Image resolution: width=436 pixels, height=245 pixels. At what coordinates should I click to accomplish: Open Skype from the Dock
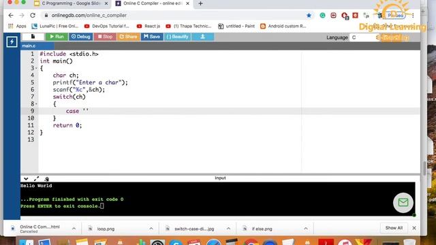[176, 242]
